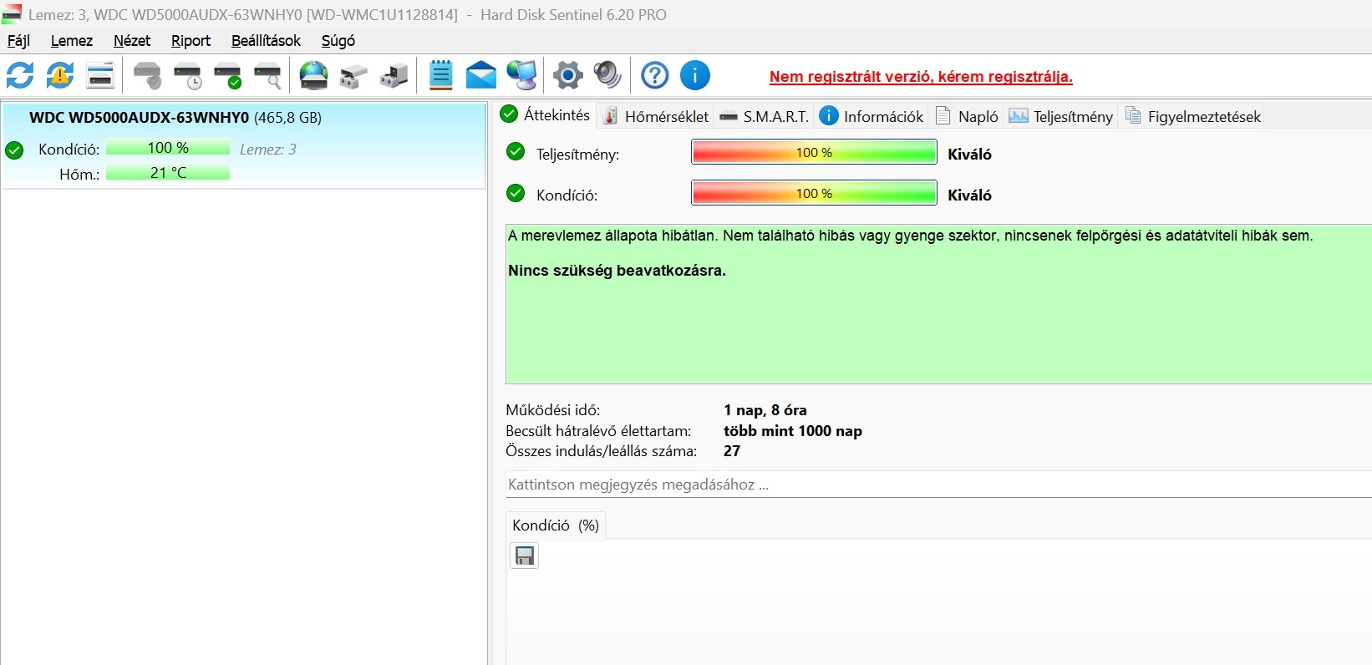Click the Teljesítmény 100 % gradient bar
Viewport: 1372px width, 665px height.
[x=814, y=152]
